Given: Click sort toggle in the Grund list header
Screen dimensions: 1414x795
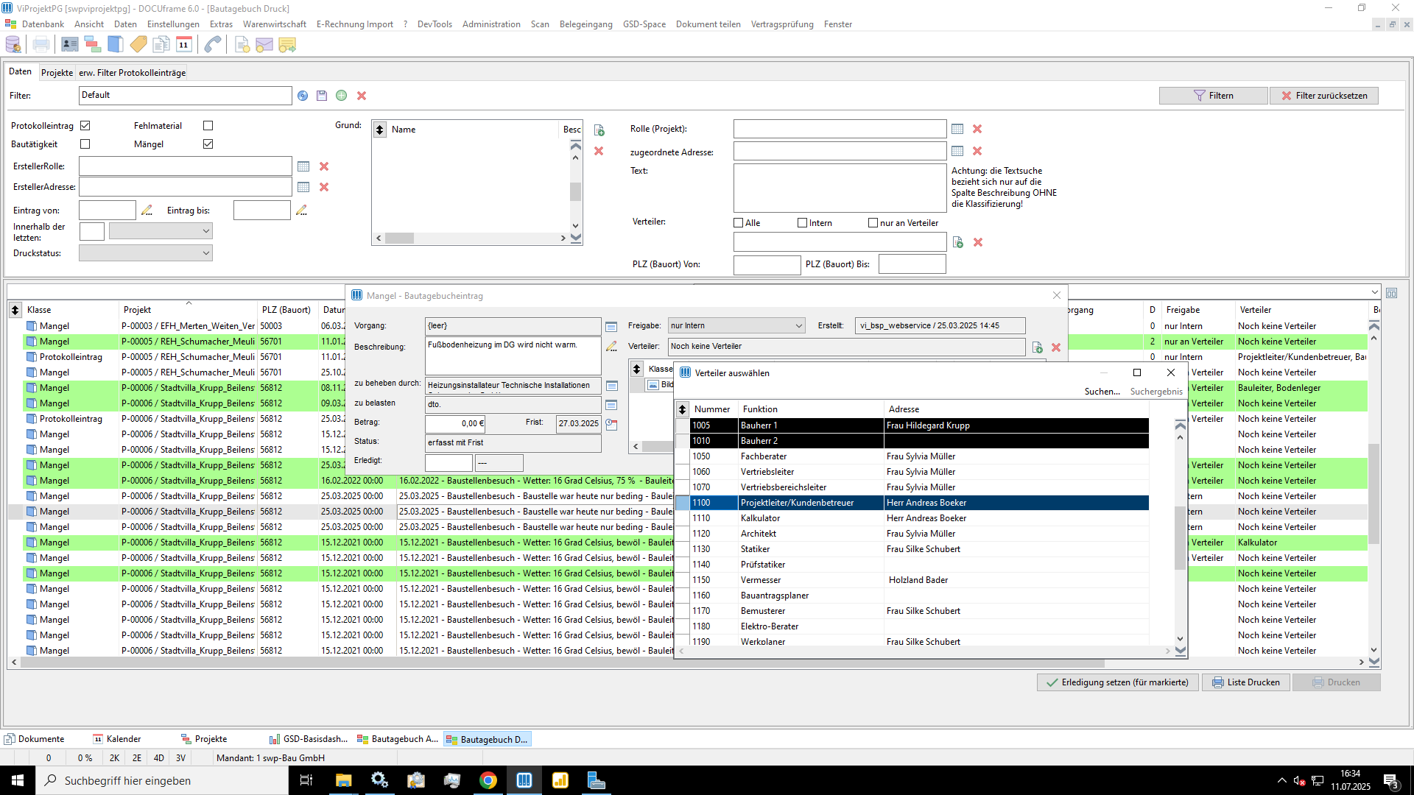Looking at the screenshot, I should click(380, 130).
